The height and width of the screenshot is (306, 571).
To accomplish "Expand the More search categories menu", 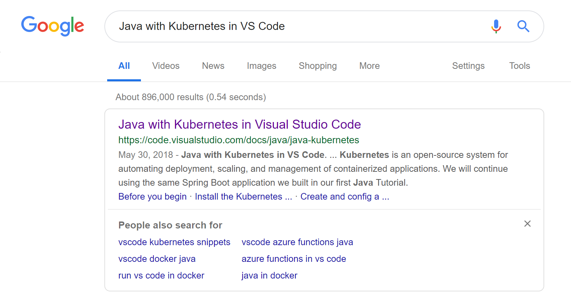I will click(370, 66).
